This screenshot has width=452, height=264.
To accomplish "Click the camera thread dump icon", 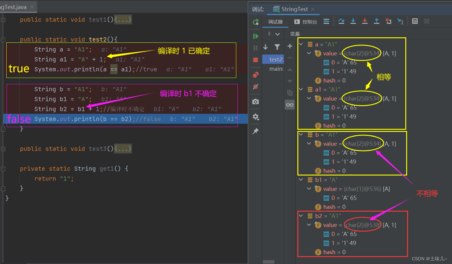I will pyautogui.click(x=256, y=101).
